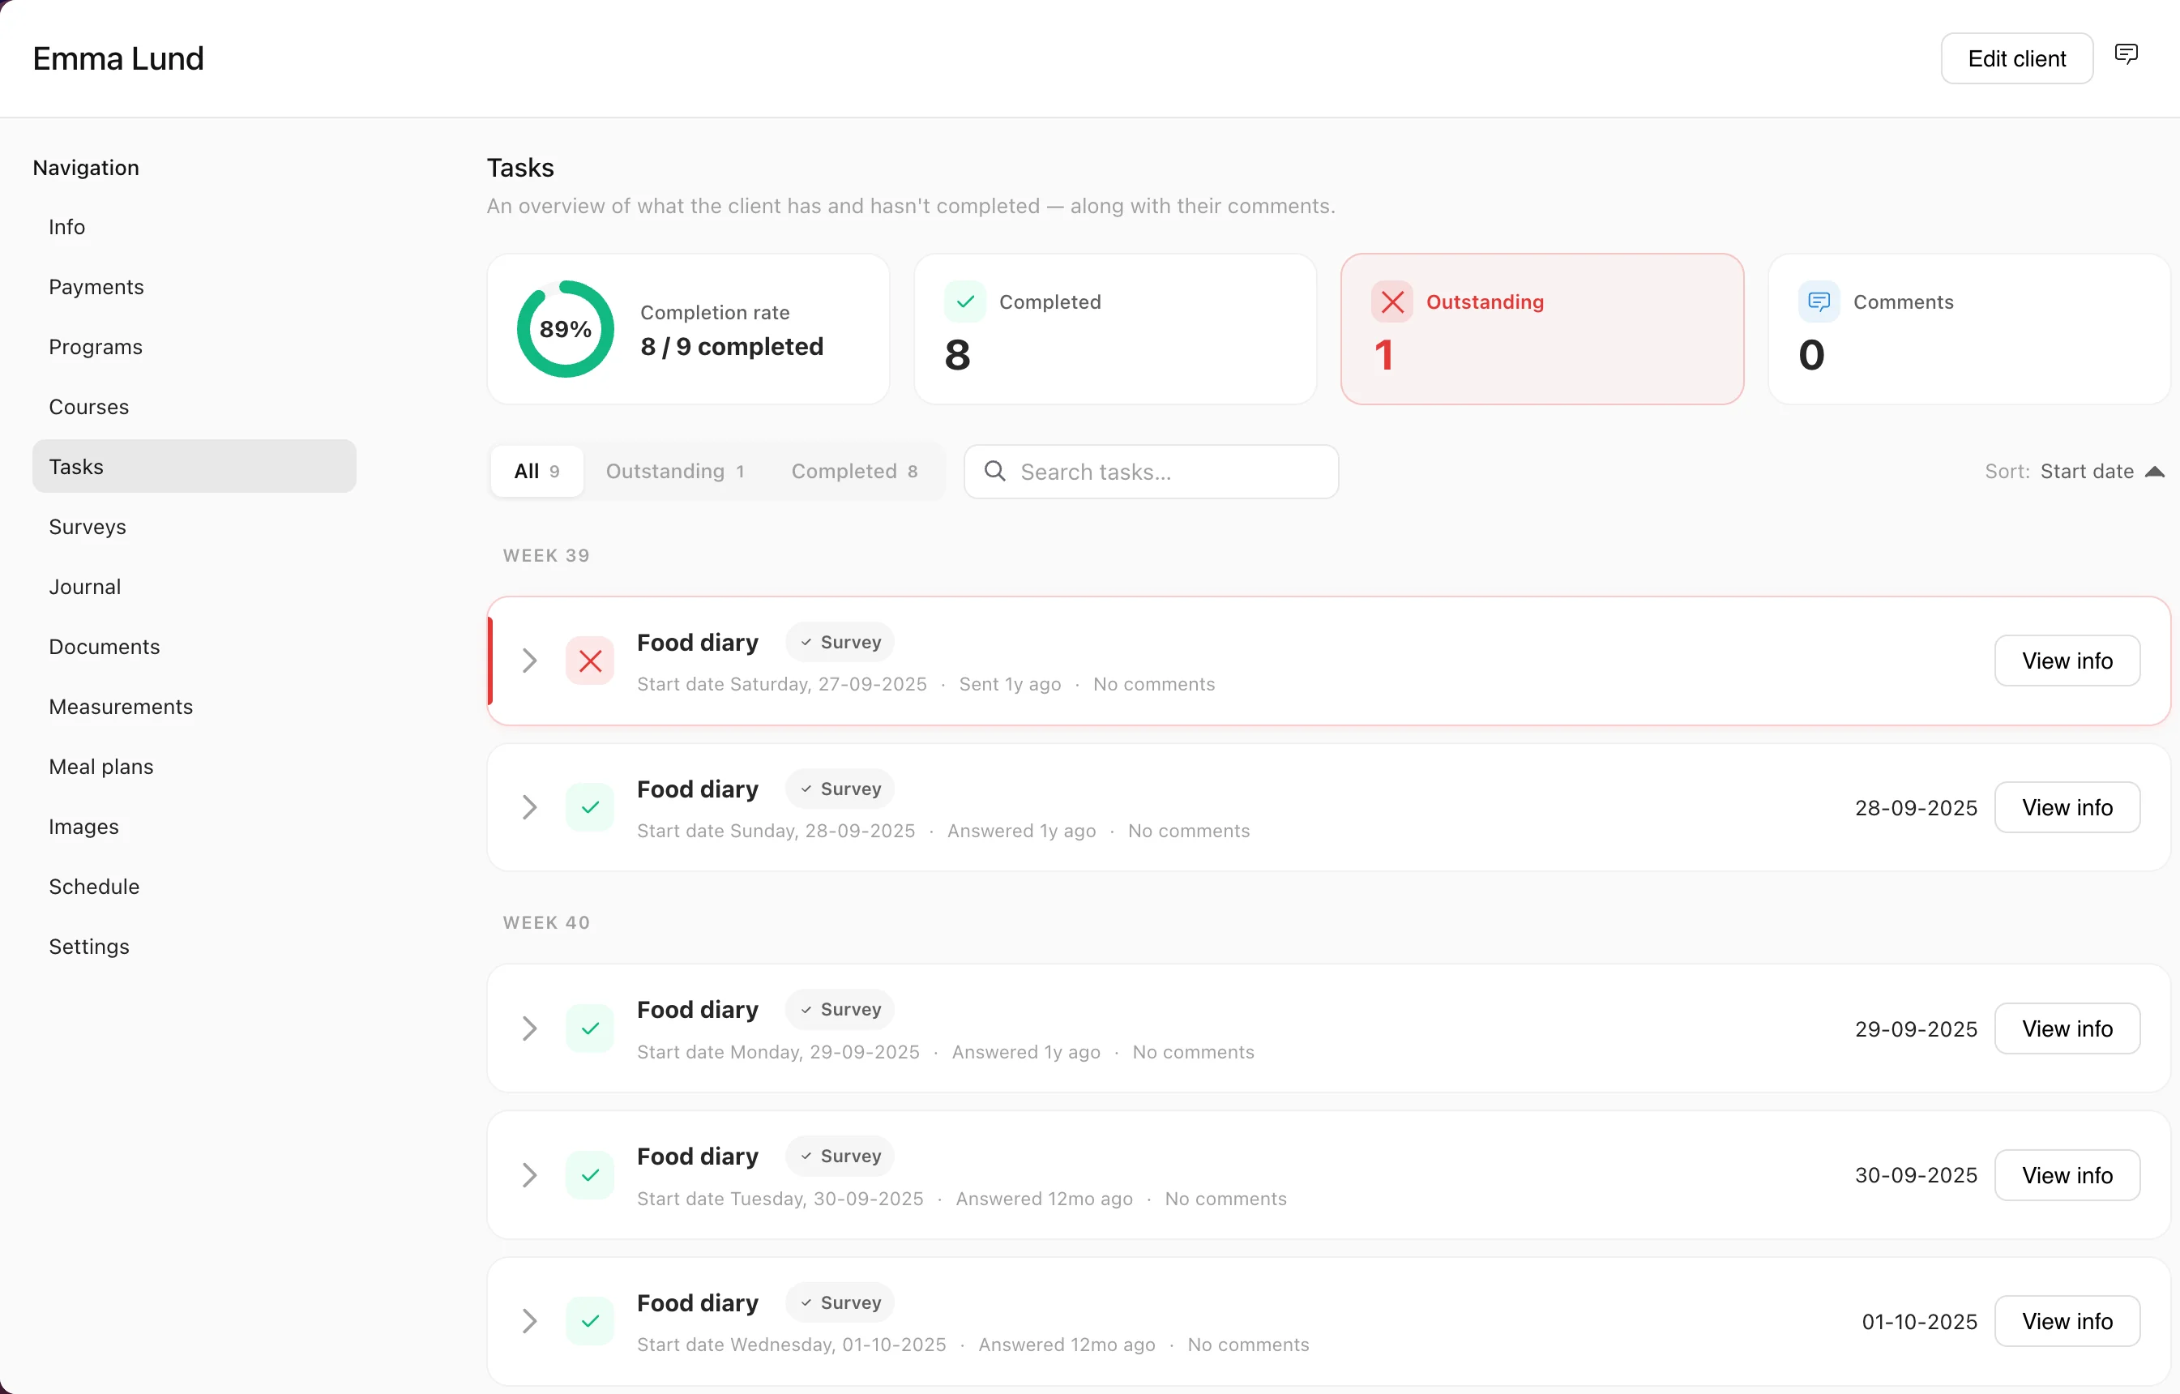Go to Programs in the navigation
Image resolution: width=2180 pixels, height=1394 pixels.
click(95, 347)
